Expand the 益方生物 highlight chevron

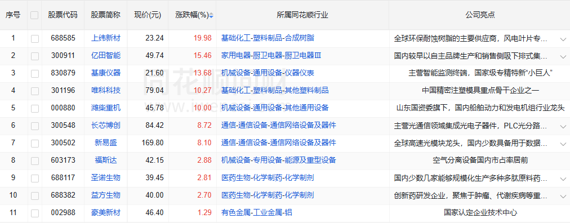pyautogui.click(x=563, y=196)
